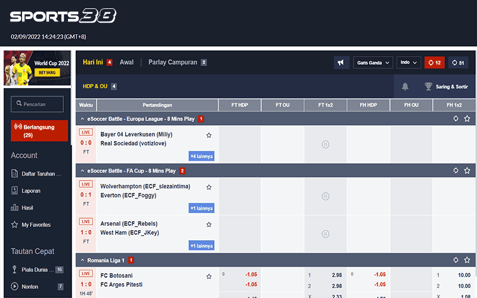Click the FT HDP column header
The width and height of the screenshot is (477, 298).
tap(240, 105)
